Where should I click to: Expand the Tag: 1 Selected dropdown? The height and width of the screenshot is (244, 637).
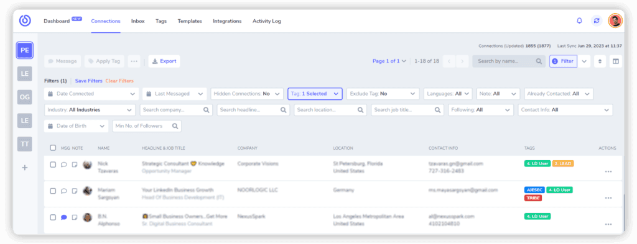pos(315,94)
